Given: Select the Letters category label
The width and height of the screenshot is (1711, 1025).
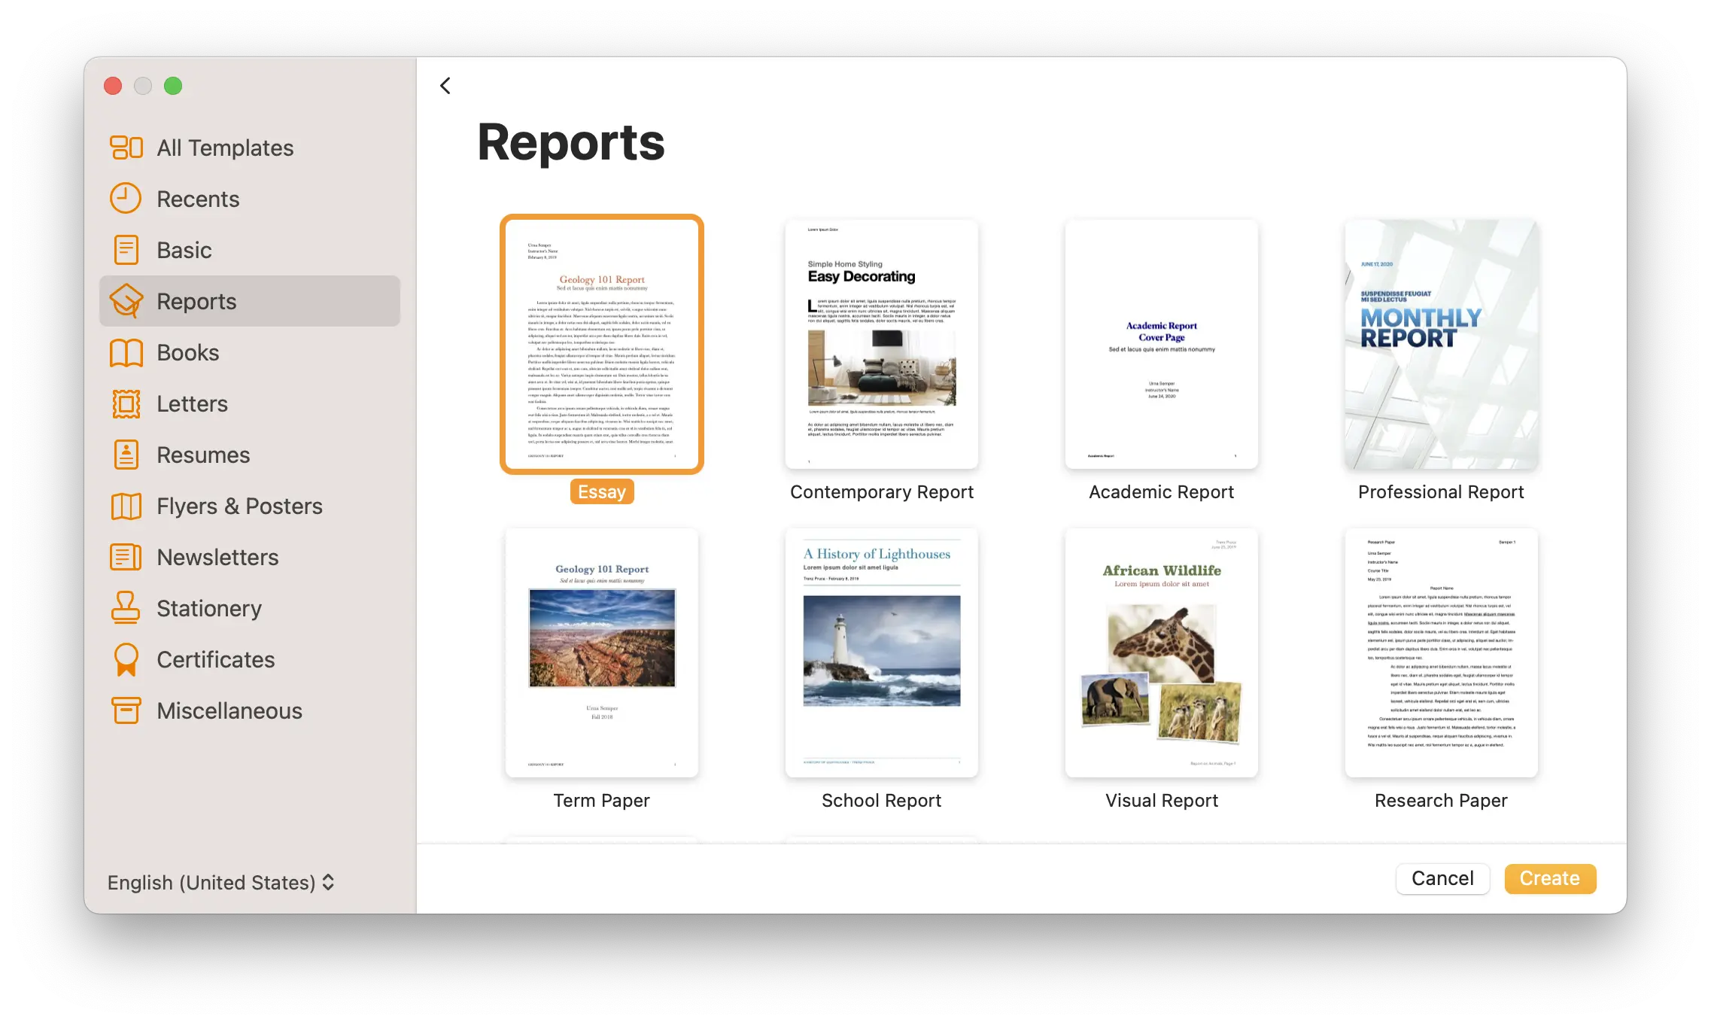Looking at the screenshot, I should click(x=193, y=403).
